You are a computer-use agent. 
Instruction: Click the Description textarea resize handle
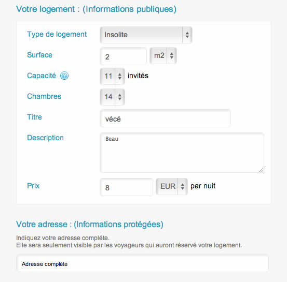262,170
